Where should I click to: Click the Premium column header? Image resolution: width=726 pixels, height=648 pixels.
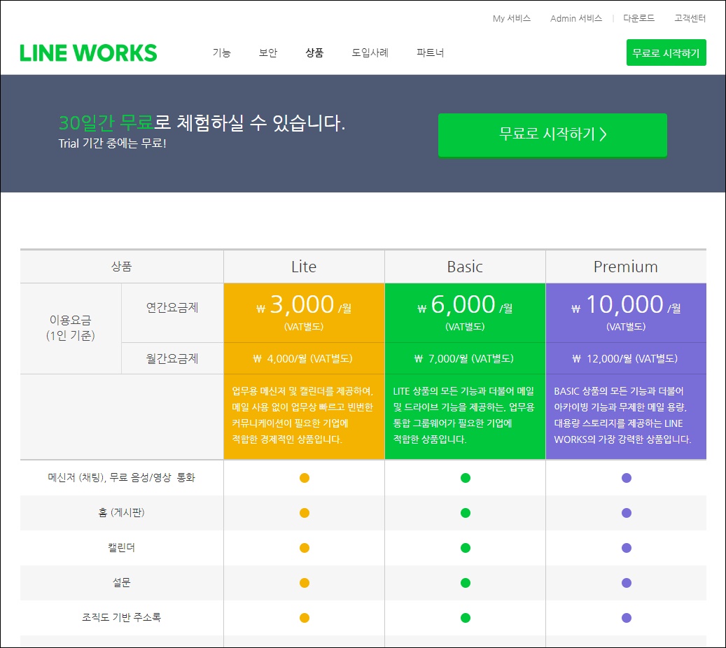click(x=626, y=267)
